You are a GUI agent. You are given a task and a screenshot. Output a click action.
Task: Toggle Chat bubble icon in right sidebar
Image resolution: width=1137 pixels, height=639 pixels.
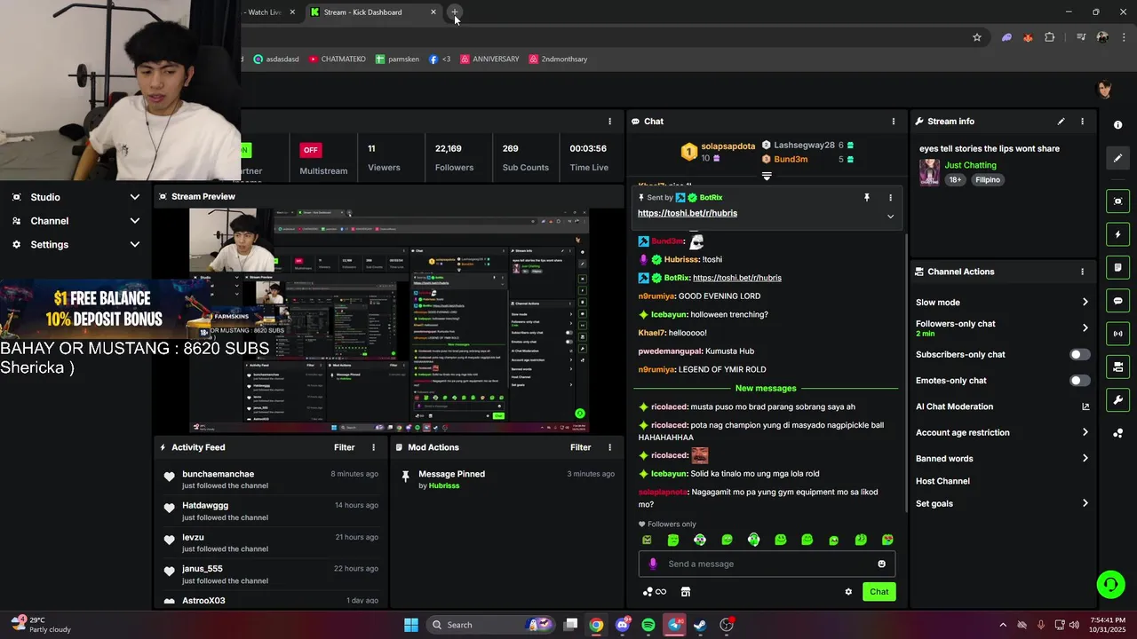click(1118, 301)
